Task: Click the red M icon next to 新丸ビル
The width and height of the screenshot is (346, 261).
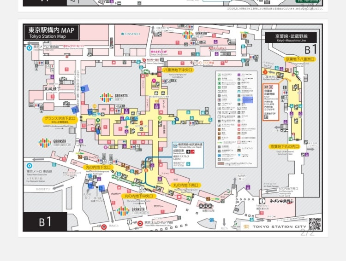Action: tap(104, 227)
